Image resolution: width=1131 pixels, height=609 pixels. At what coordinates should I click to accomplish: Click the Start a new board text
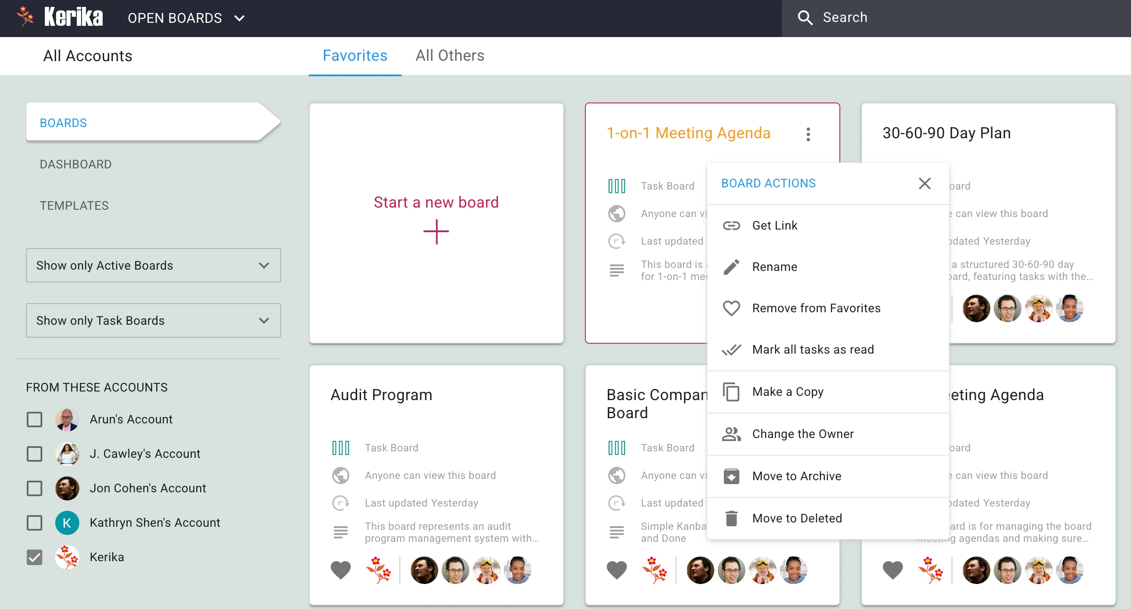[x=436, y=202]
